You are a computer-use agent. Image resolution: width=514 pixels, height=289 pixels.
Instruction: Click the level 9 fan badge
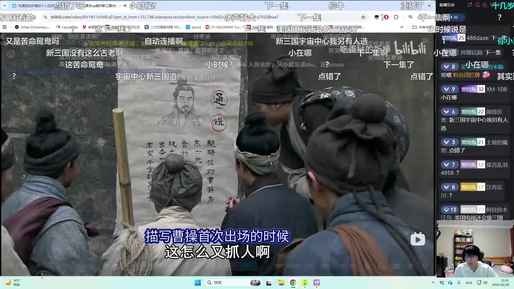450,89
